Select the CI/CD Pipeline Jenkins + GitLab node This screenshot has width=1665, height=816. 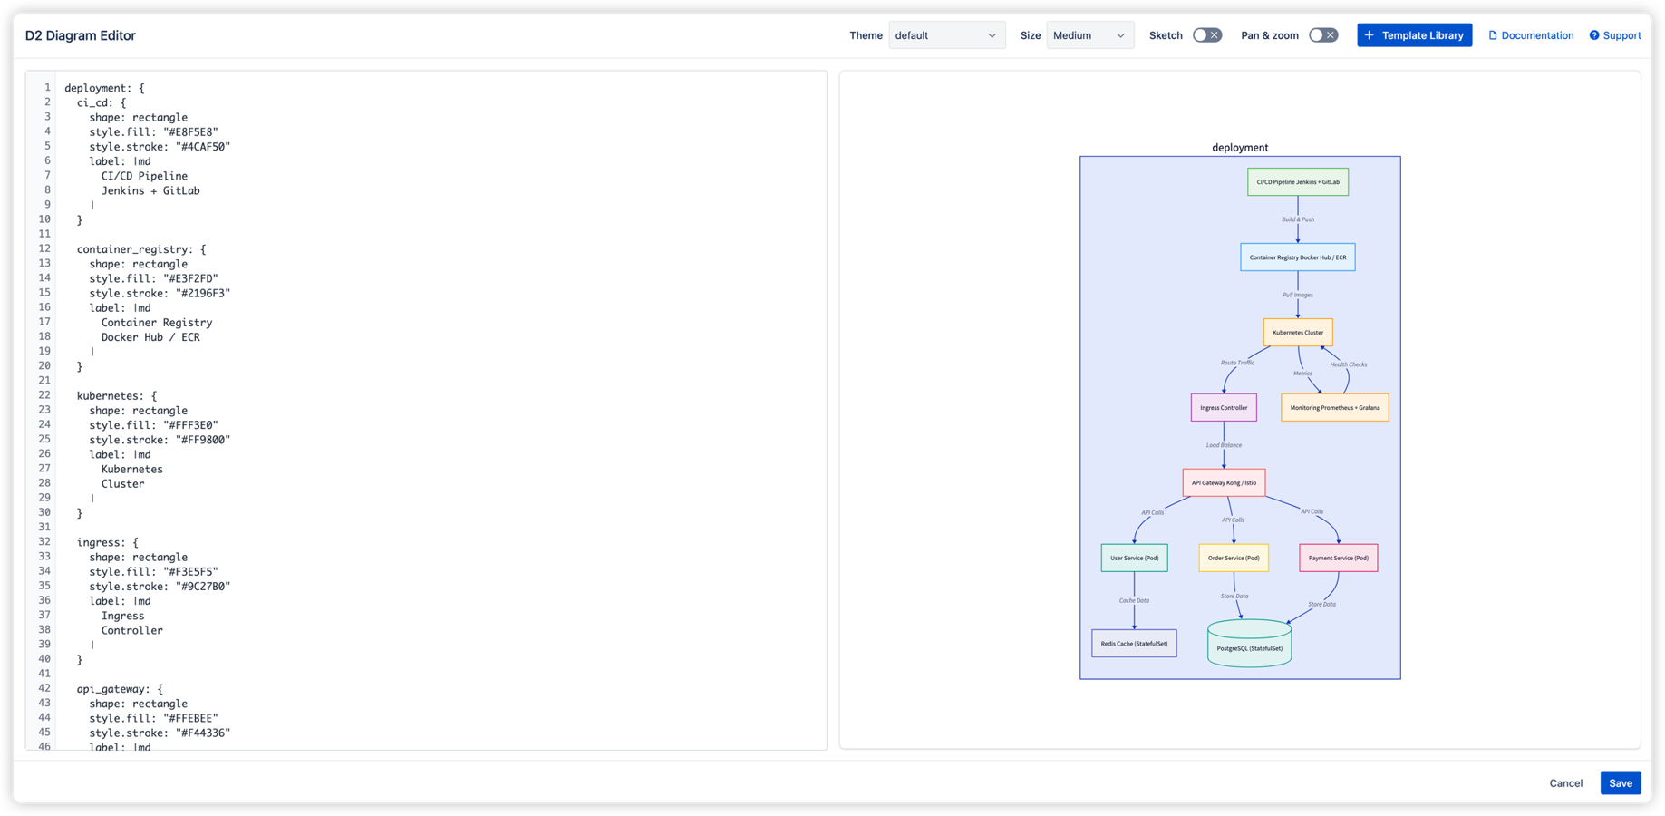tap(1299, 181)
